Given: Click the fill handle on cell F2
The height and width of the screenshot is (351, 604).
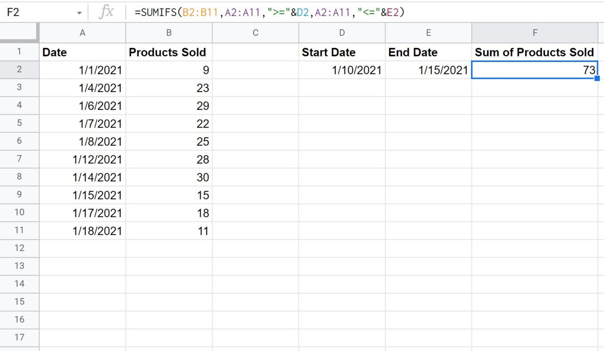Looking at the screenshot, I should coord(598,78).
